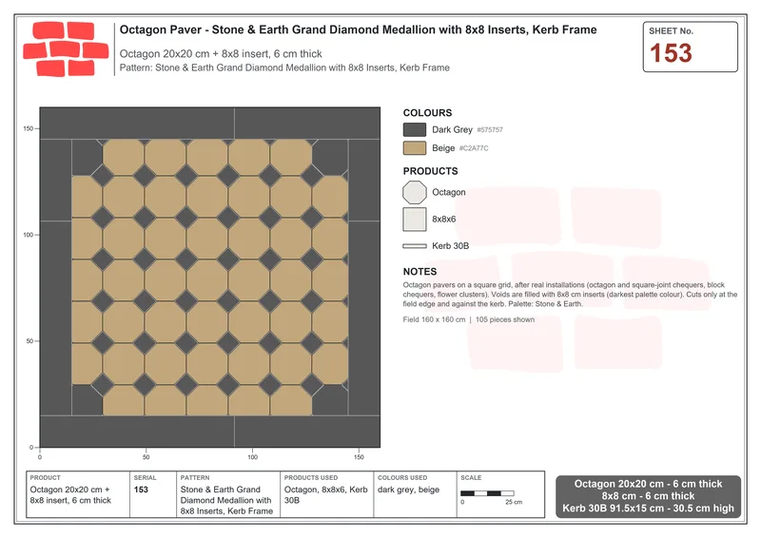761x538 pixels.
Task: Click the SERIAL table header
Action: [146, 478]
